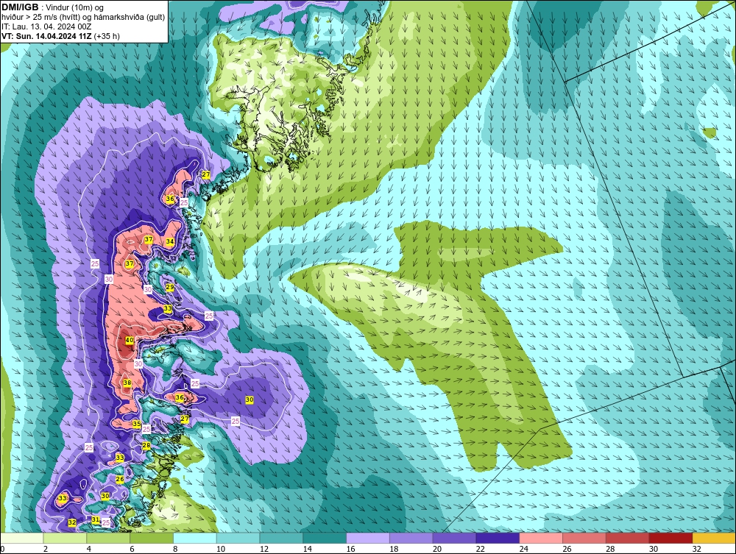
Task: Click the '8' tick label on the legend scale
Action: pyautogui.click(x=175, y=549)
